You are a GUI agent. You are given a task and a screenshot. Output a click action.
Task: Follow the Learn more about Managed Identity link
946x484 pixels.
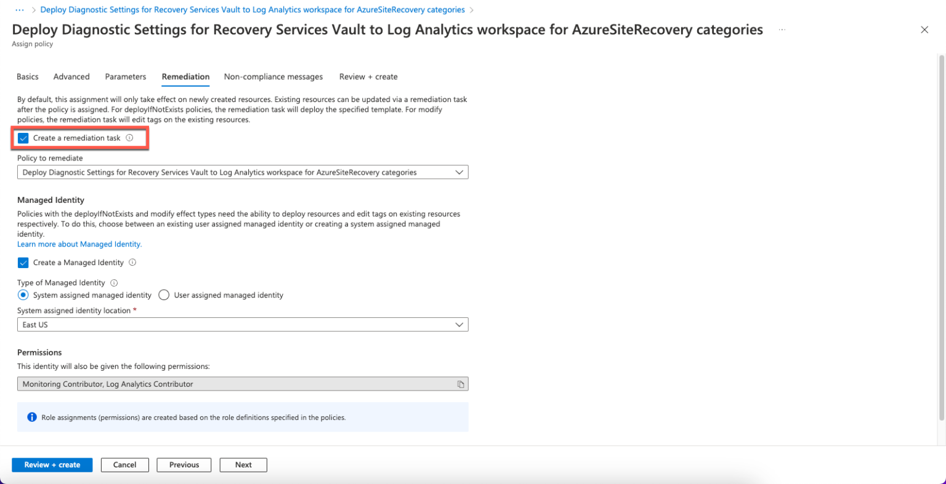[79, 244]
